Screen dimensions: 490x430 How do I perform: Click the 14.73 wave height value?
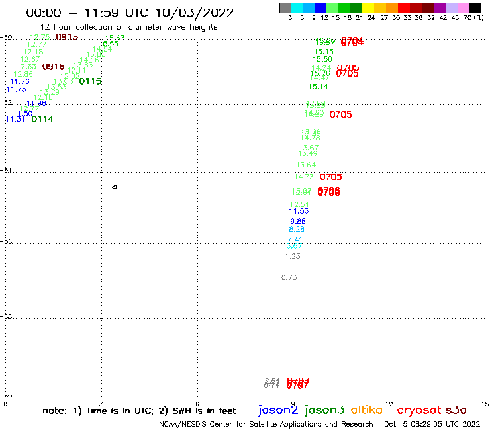(x=304, y=177)
